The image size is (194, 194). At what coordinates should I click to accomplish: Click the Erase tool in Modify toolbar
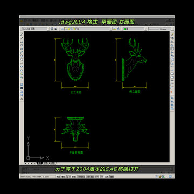pos(172,34)
